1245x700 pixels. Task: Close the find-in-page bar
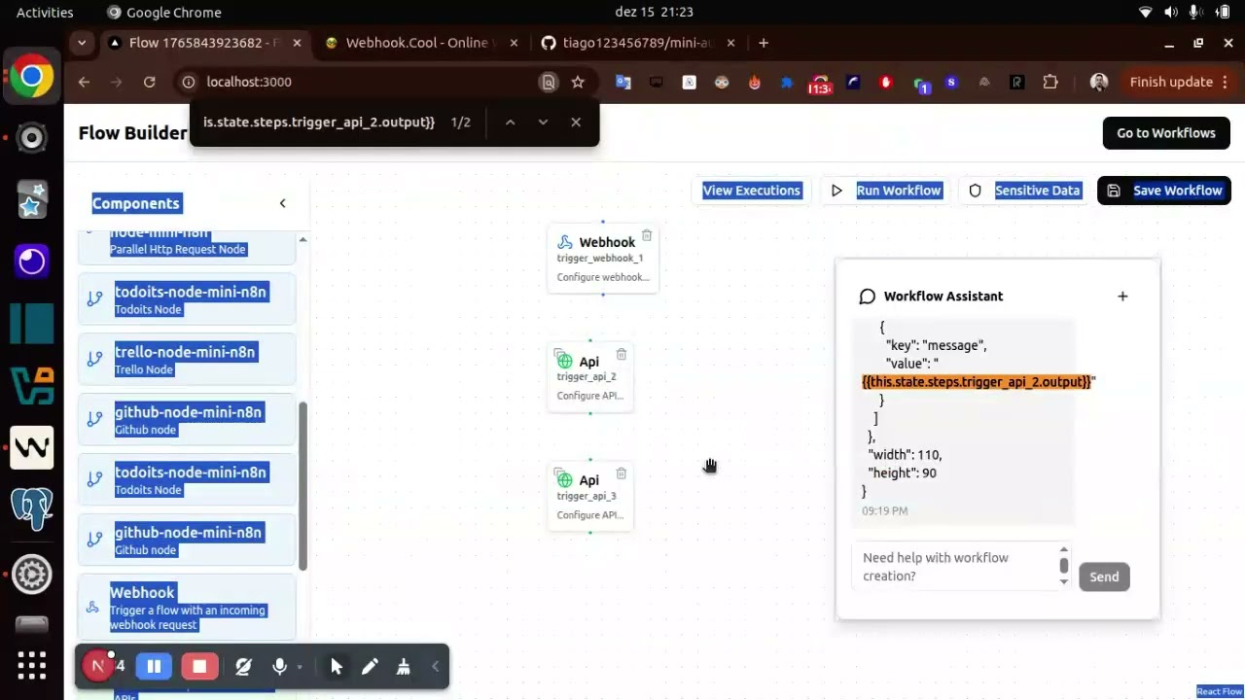pyautogui.click(x=576, y=122)
